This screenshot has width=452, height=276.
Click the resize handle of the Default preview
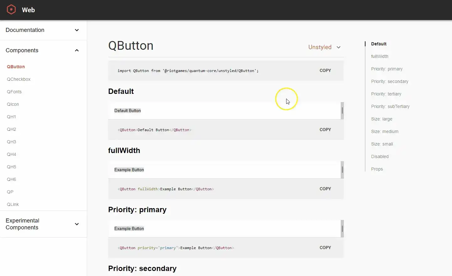342,110
